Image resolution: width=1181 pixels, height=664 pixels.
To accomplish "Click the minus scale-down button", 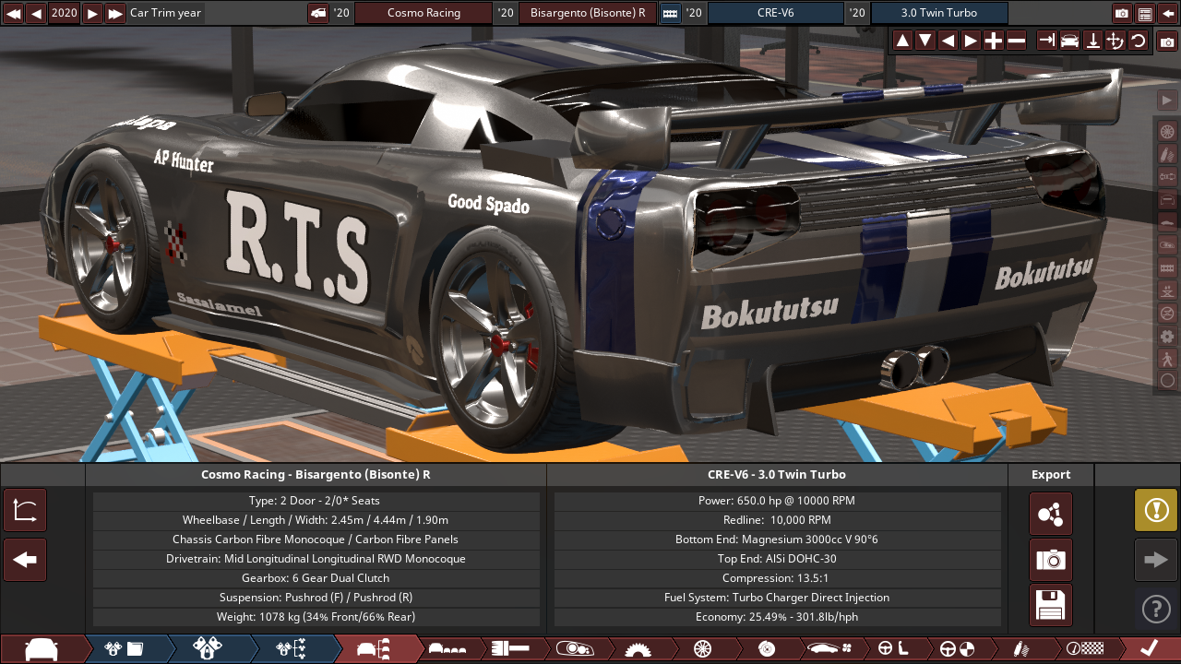I will point(1016,41).
